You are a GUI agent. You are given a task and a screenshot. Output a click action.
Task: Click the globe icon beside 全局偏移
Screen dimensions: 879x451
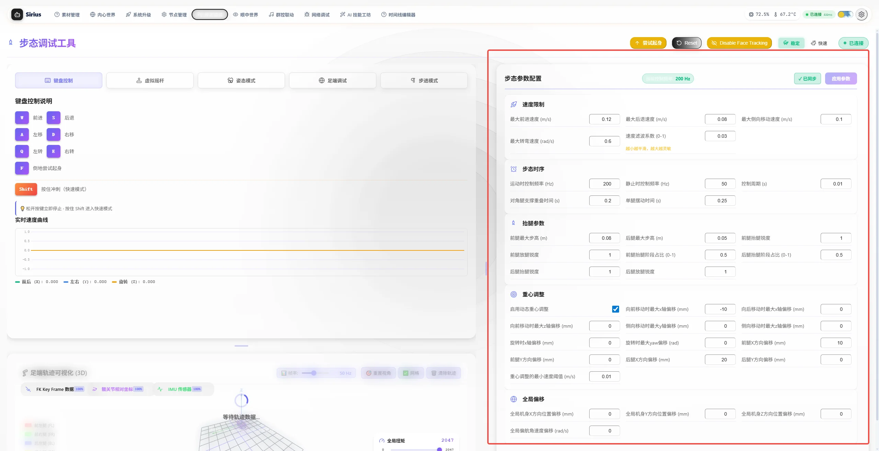point(514,399)
